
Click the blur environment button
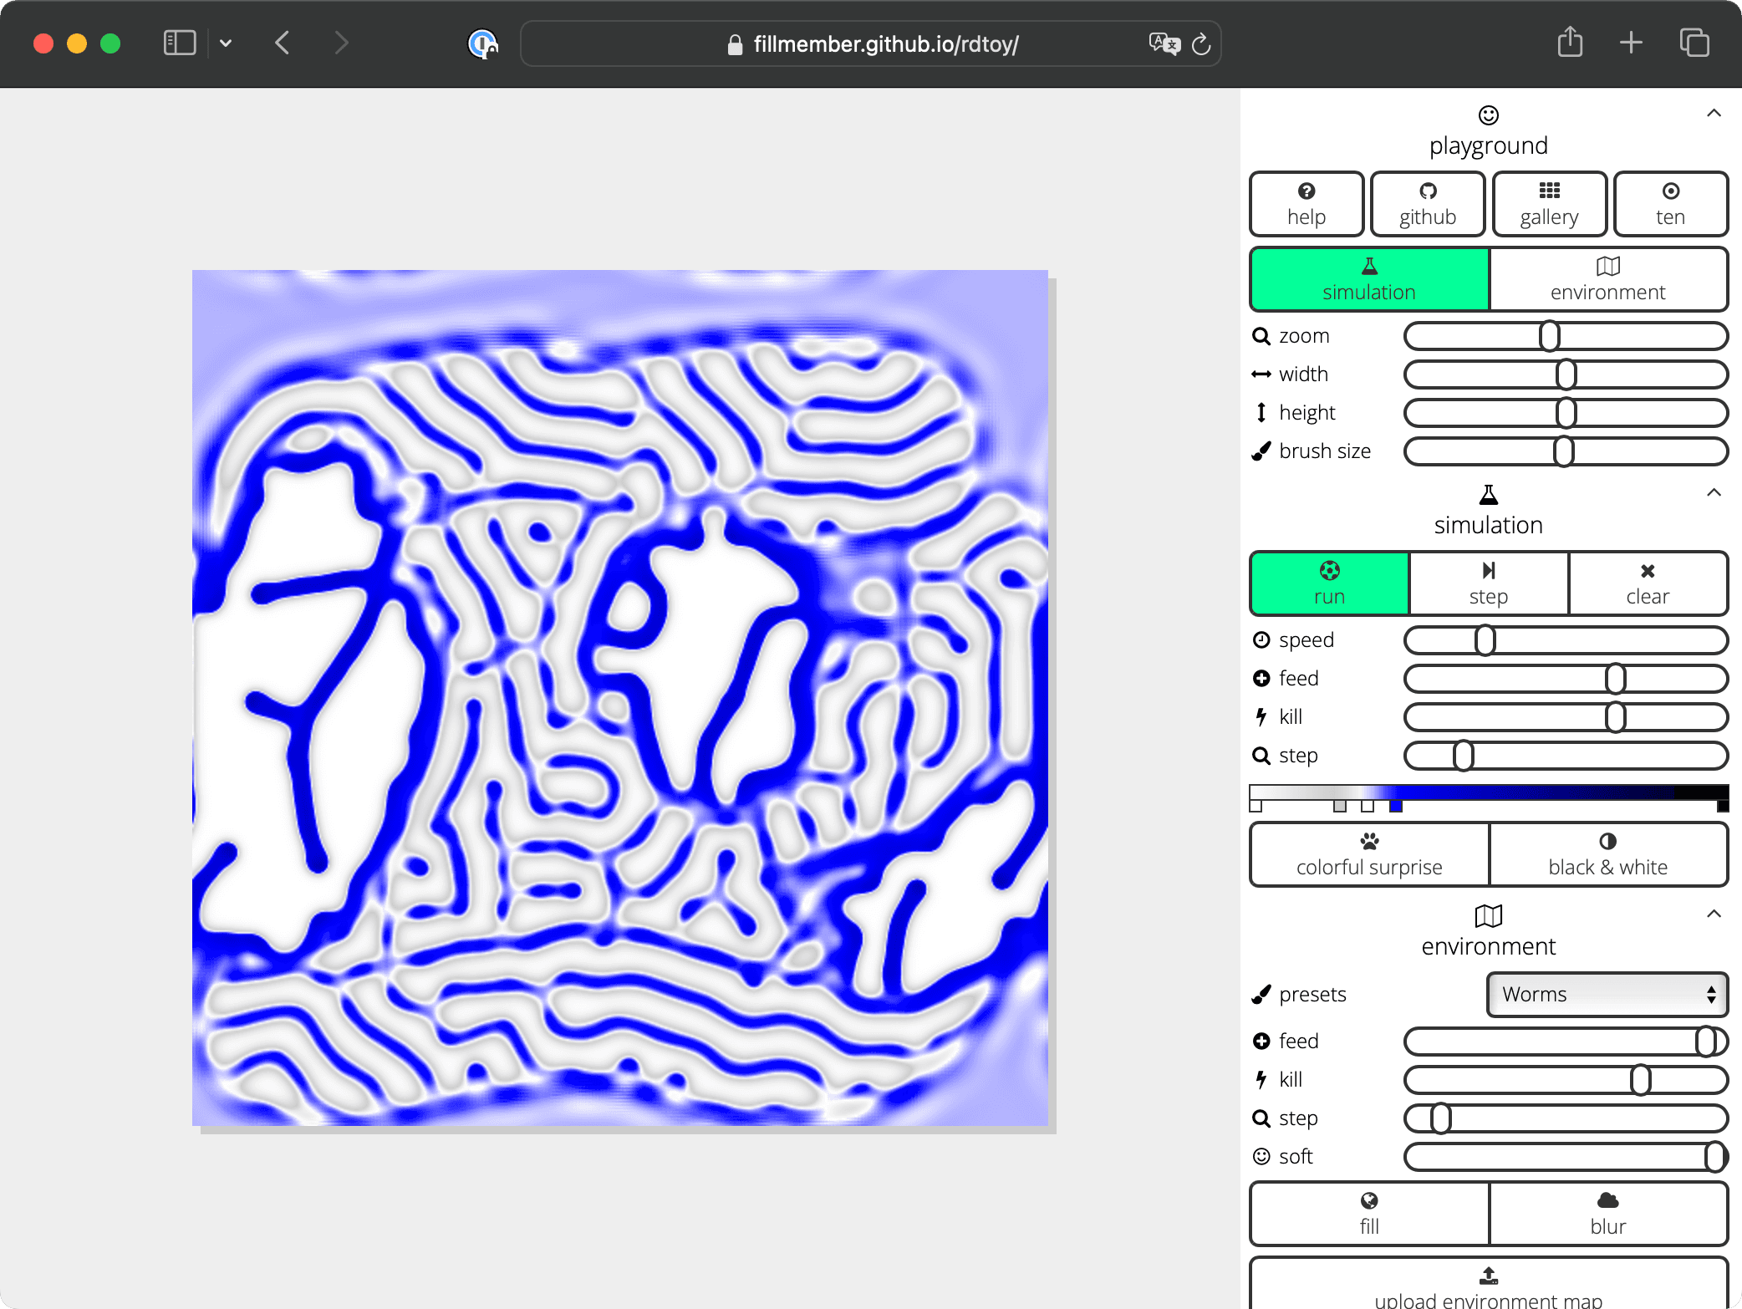point(1607,1214)
